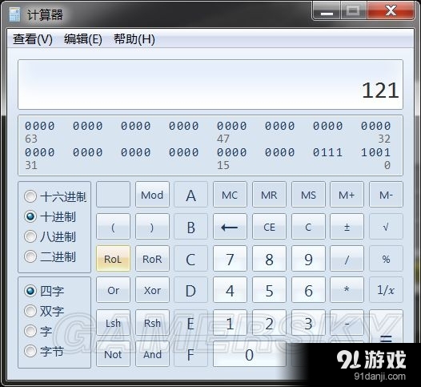Click the C clear all button
This screenshot has height=387, width=421.
point(308,227)
